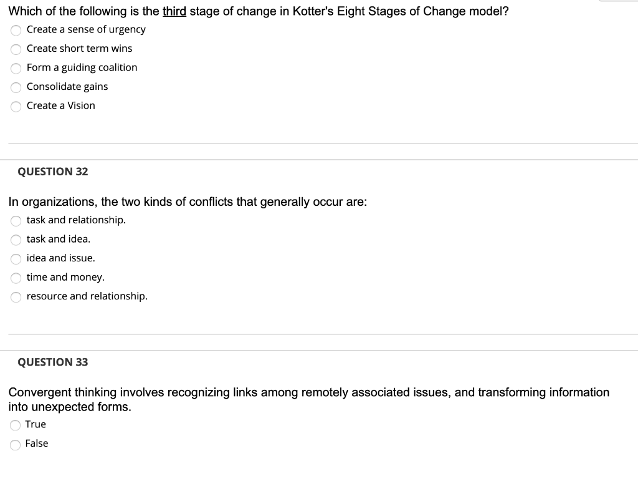
Task: Select the 'Create short term wins' option
Action: (16, 49)
